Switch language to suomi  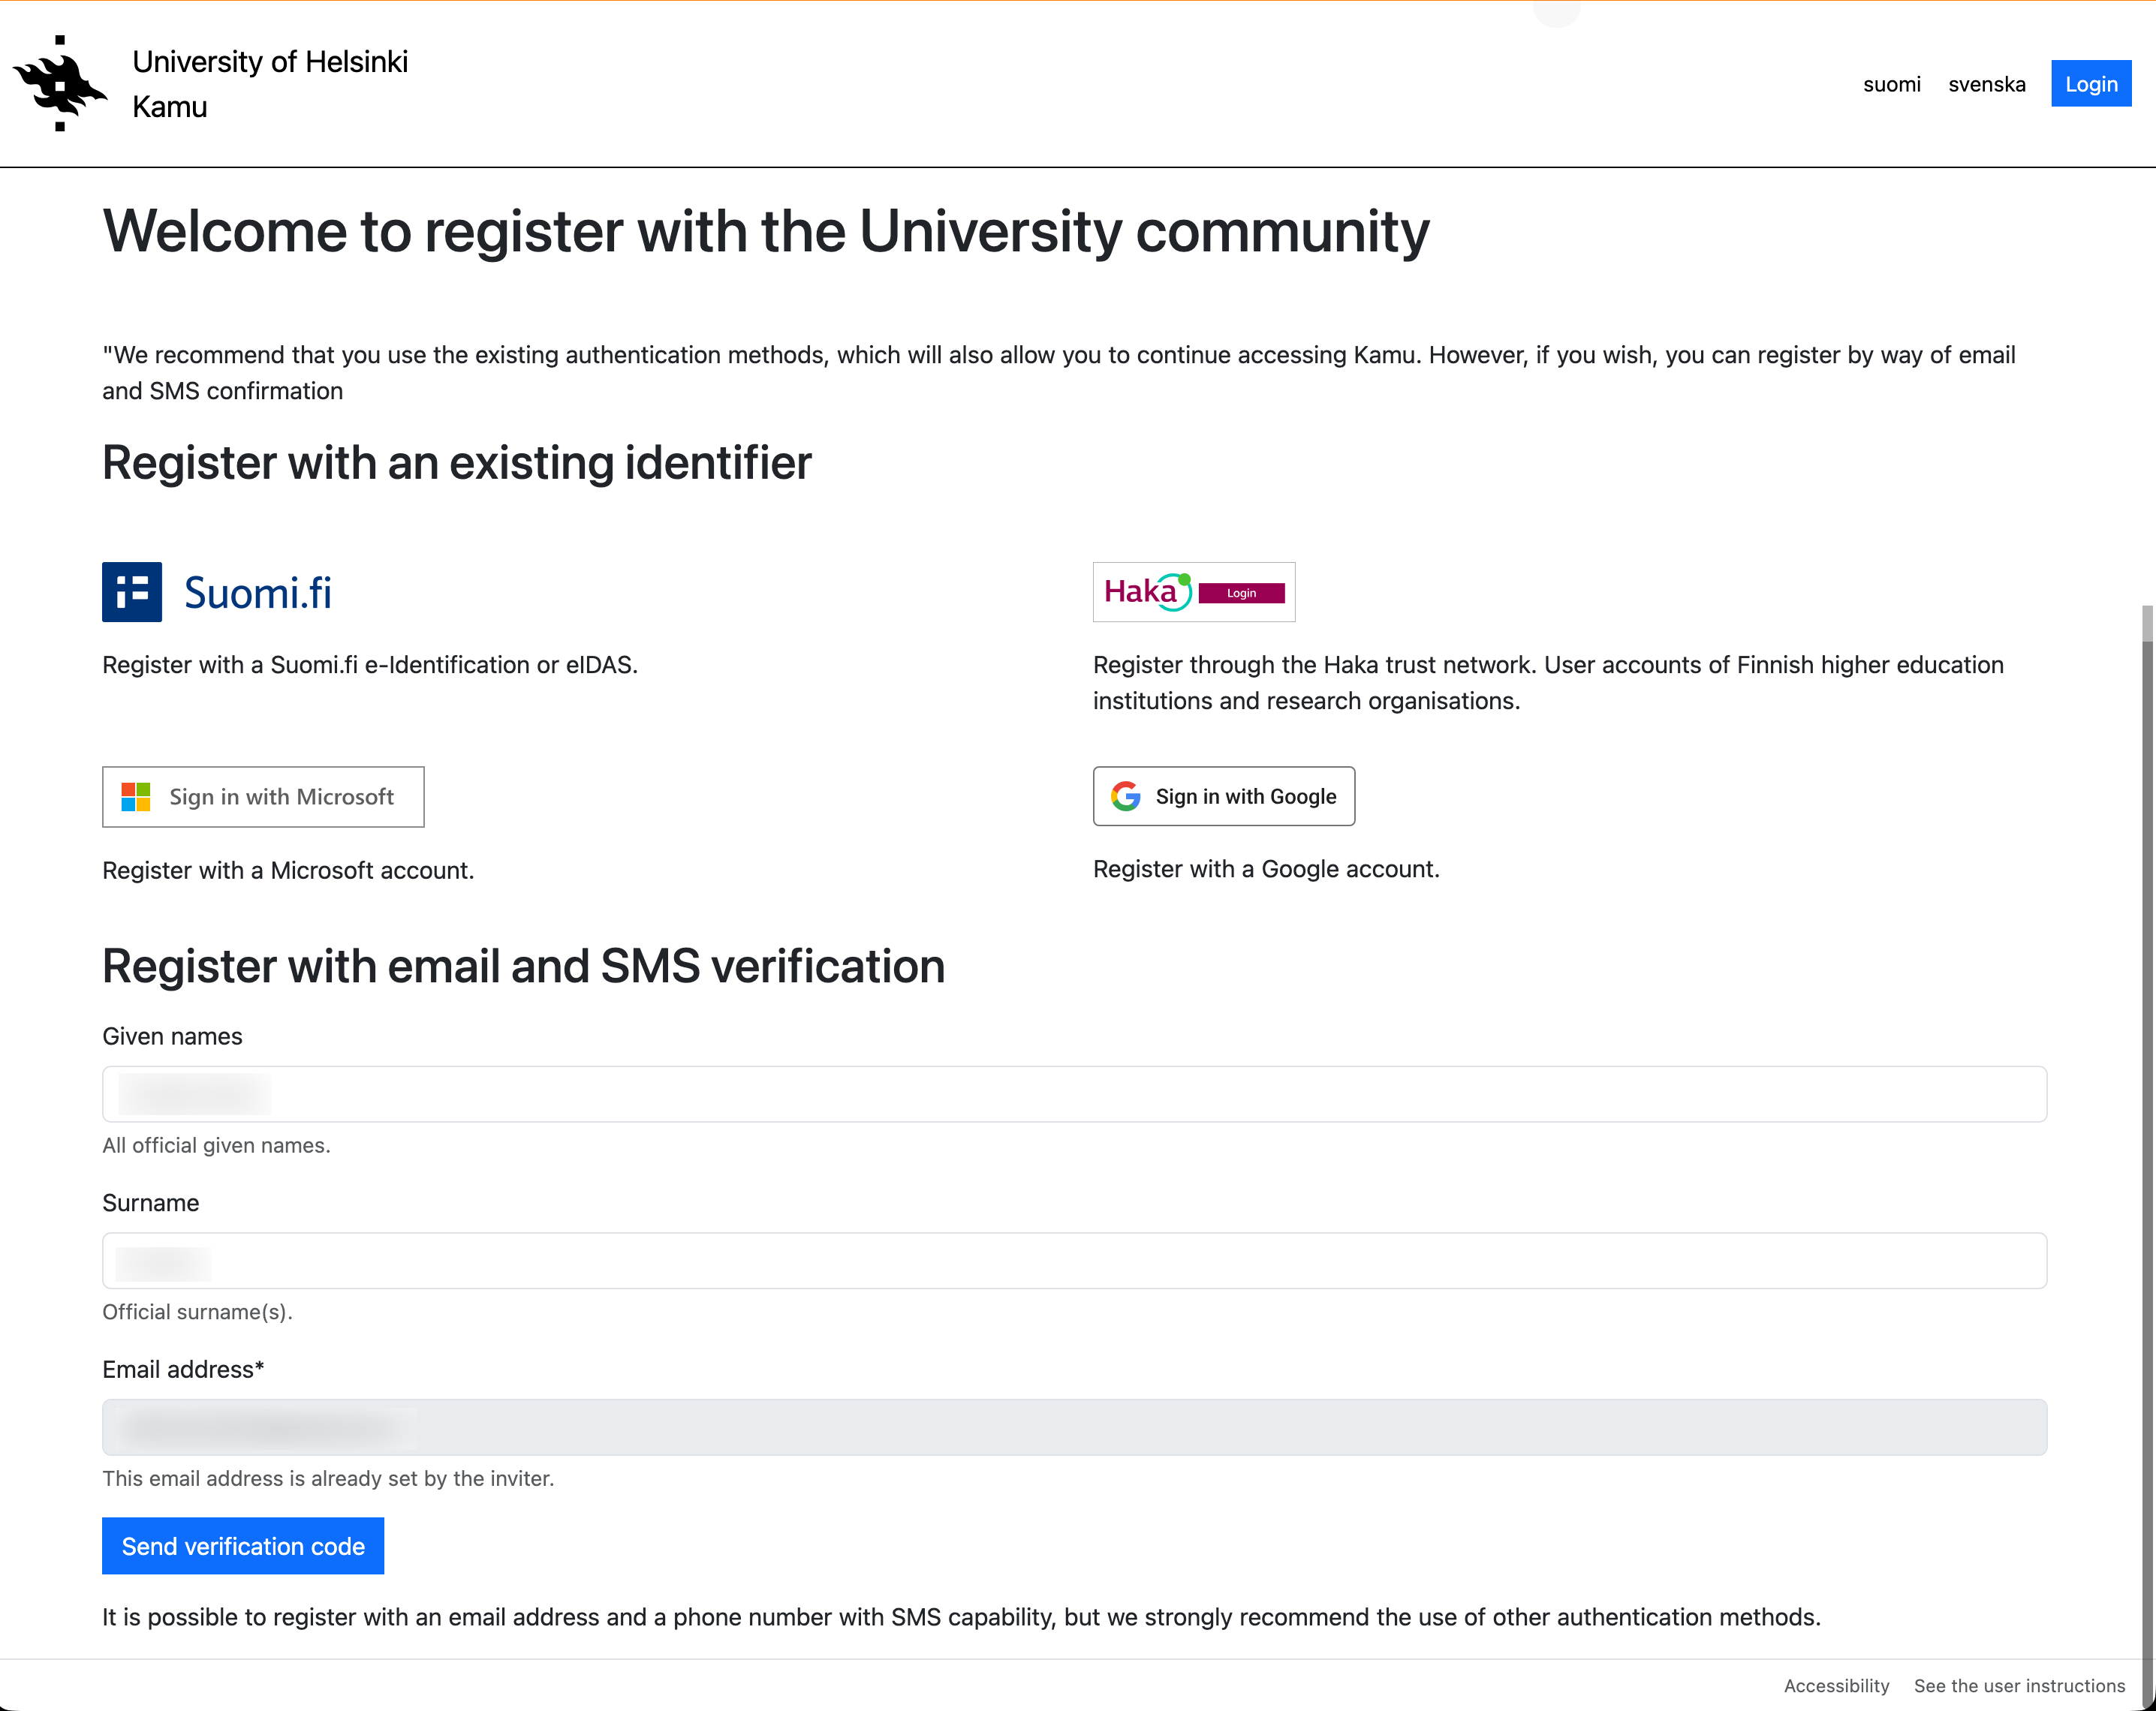(1891, 84)
